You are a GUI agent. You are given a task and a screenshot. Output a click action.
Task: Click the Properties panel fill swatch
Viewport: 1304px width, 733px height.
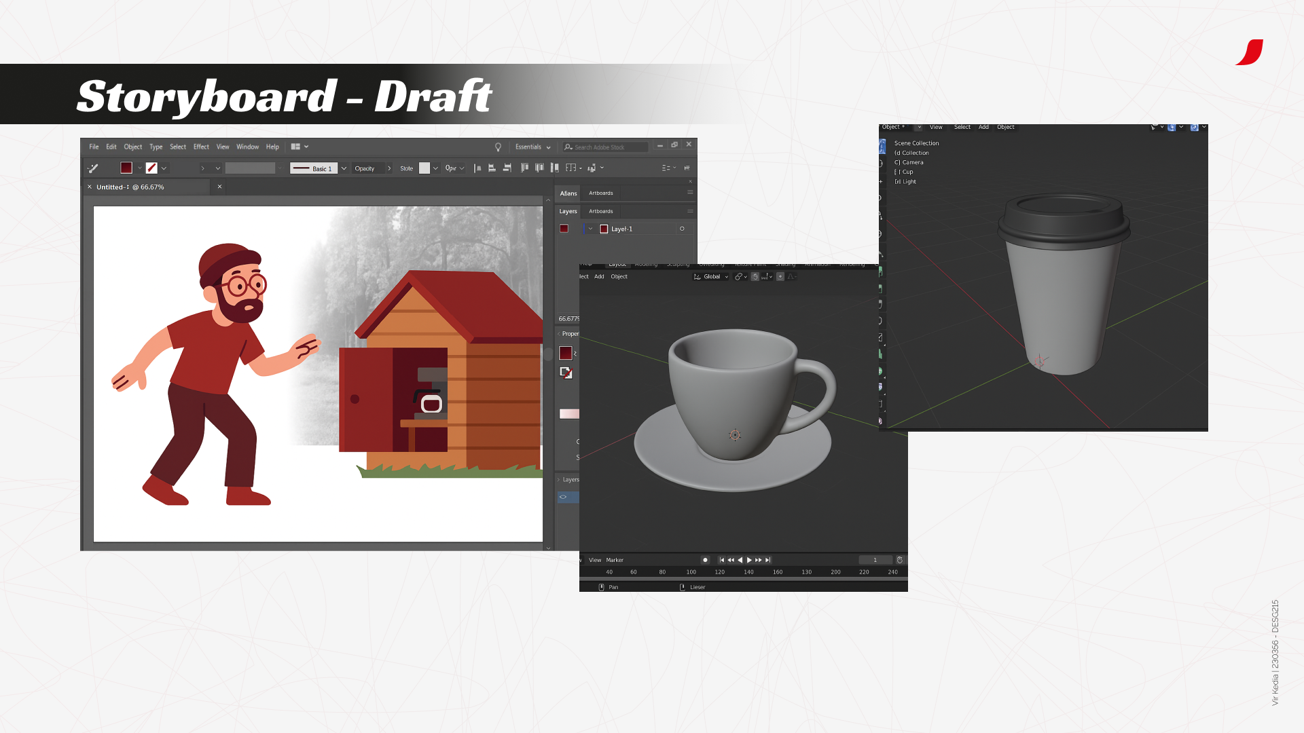(566, 353)
